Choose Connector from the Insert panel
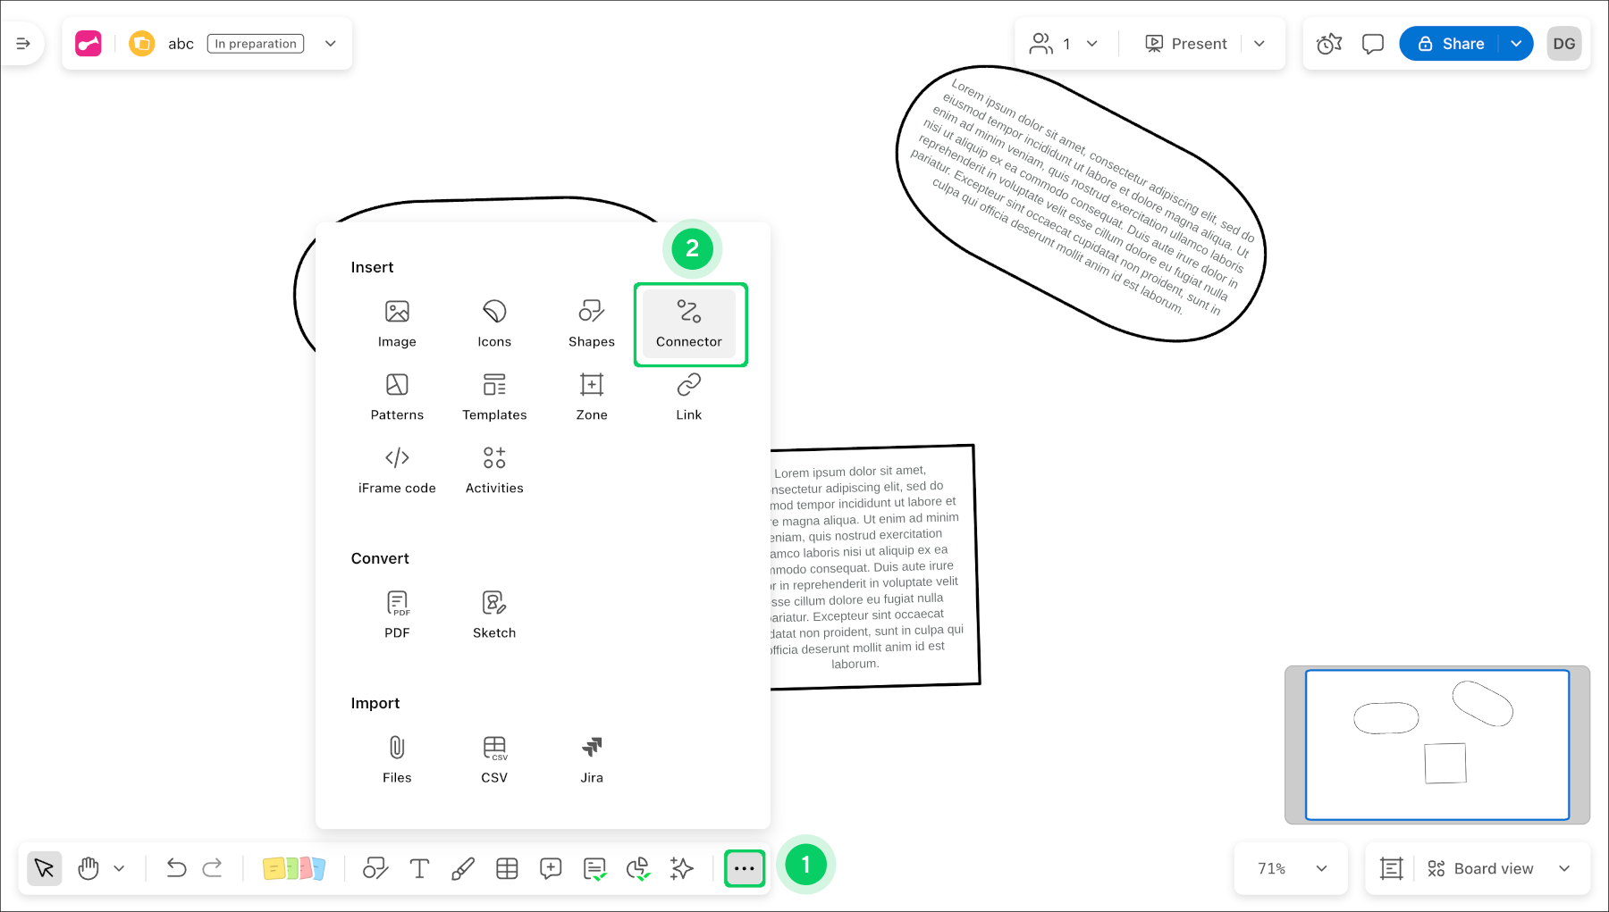The height and width of the screenshot is (912, 1609). coord(688,323)
